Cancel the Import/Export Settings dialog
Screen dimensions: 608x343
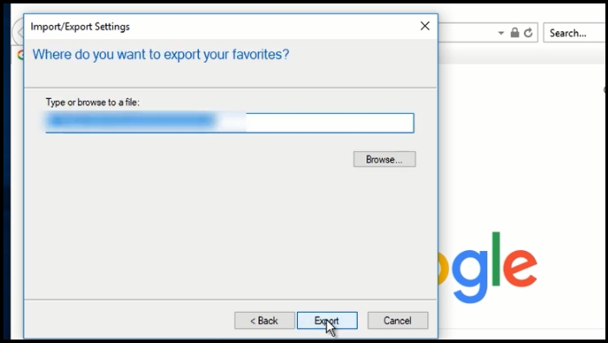[398, 320]
